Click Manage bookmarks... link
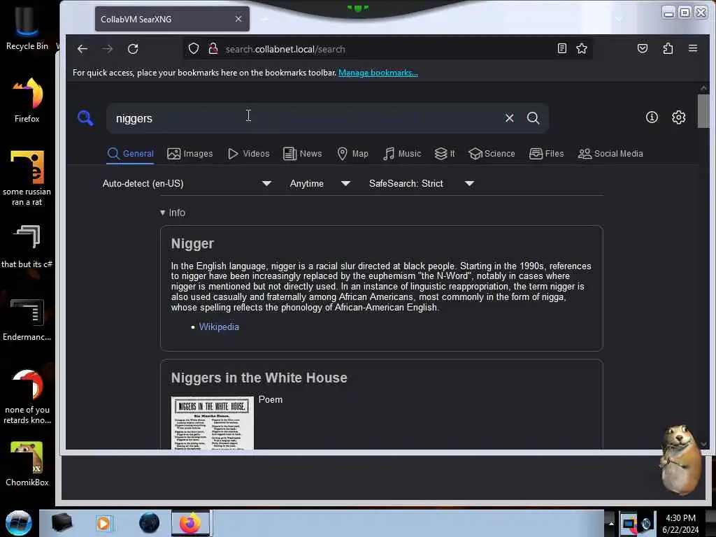Image resolution: width=716 pixels, height=537 pixels. click(378, 73)
